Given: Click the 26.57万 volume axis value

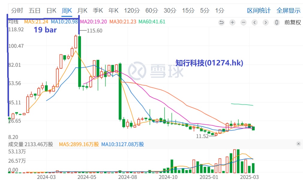Looking at the screenshot, I should click(x=17, y=161).
